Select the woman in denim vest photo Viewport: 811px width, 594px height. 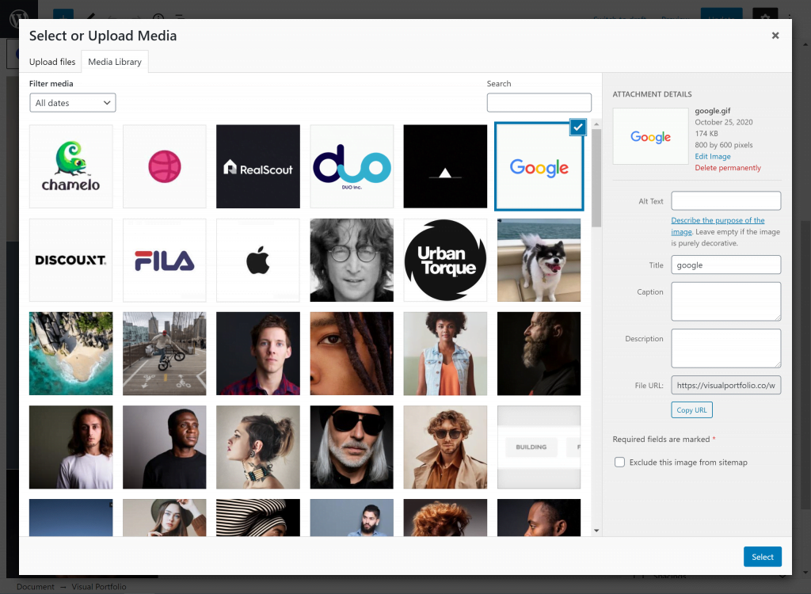[445, 354]
